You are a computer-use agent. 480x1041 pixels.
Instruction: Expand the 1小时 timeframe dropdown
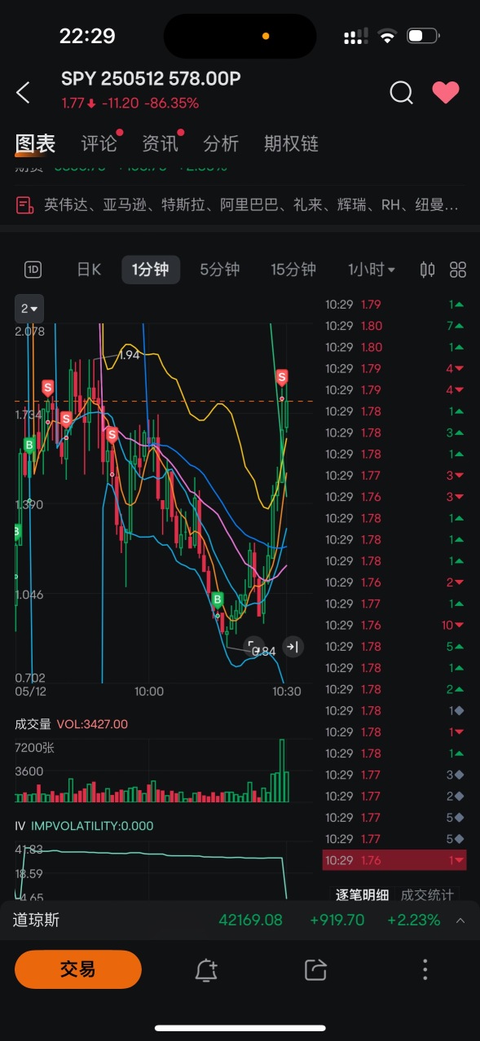coord(372,270)
